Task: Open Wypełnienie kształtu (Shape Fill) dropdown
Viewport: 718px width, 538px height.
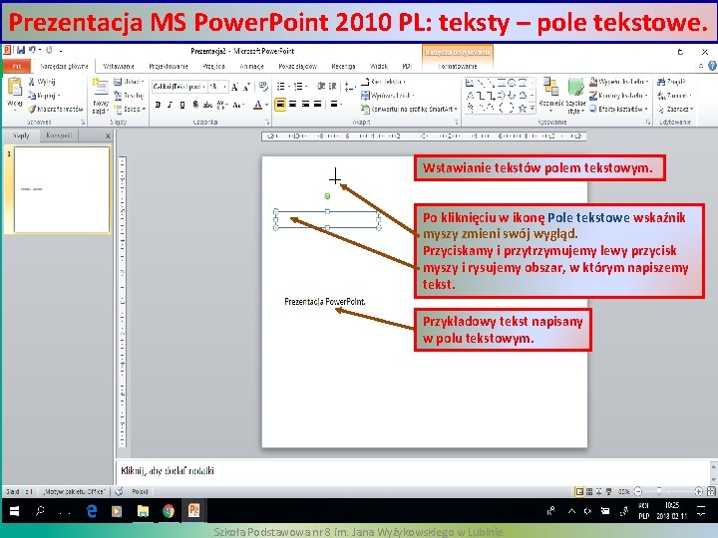Action: tap(619, 82)
